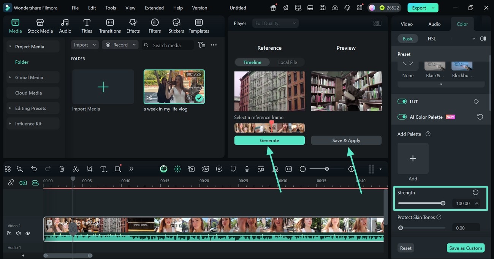This screenshot has height=259, width=494.
Task: Switch to the Audio tab in properties
Action: point(434,24)
